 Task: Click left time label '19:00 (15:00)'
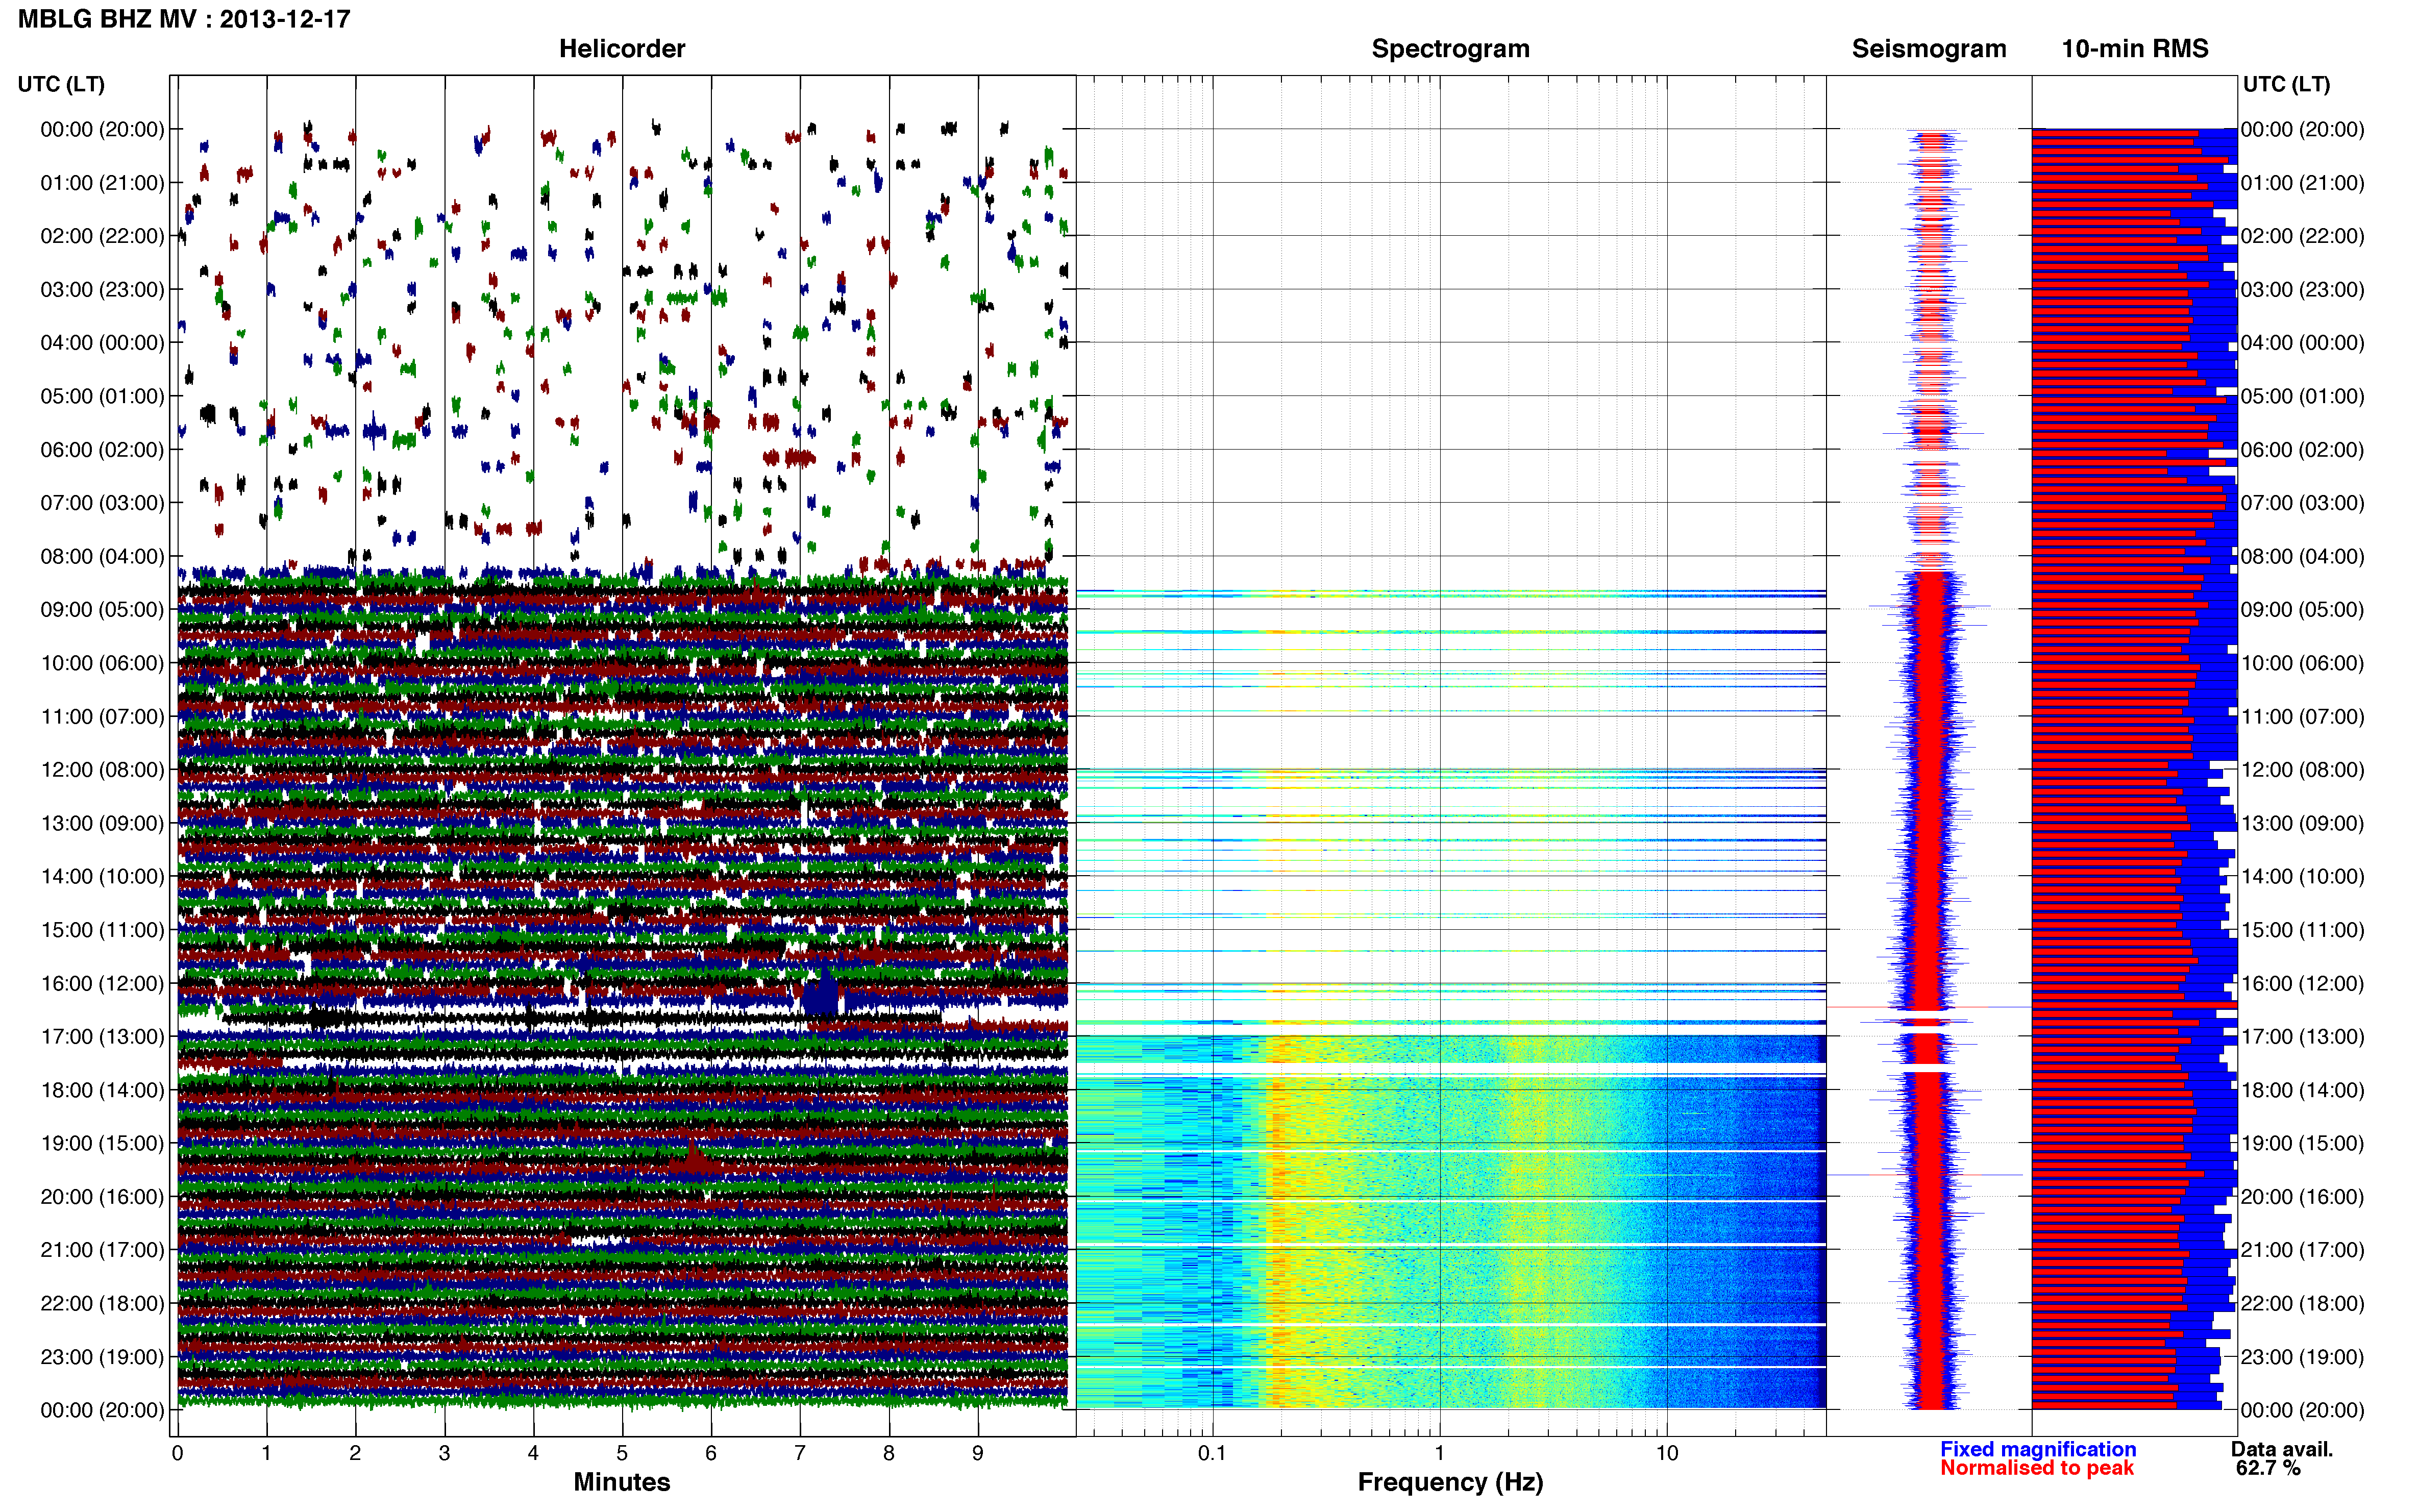102,1143
